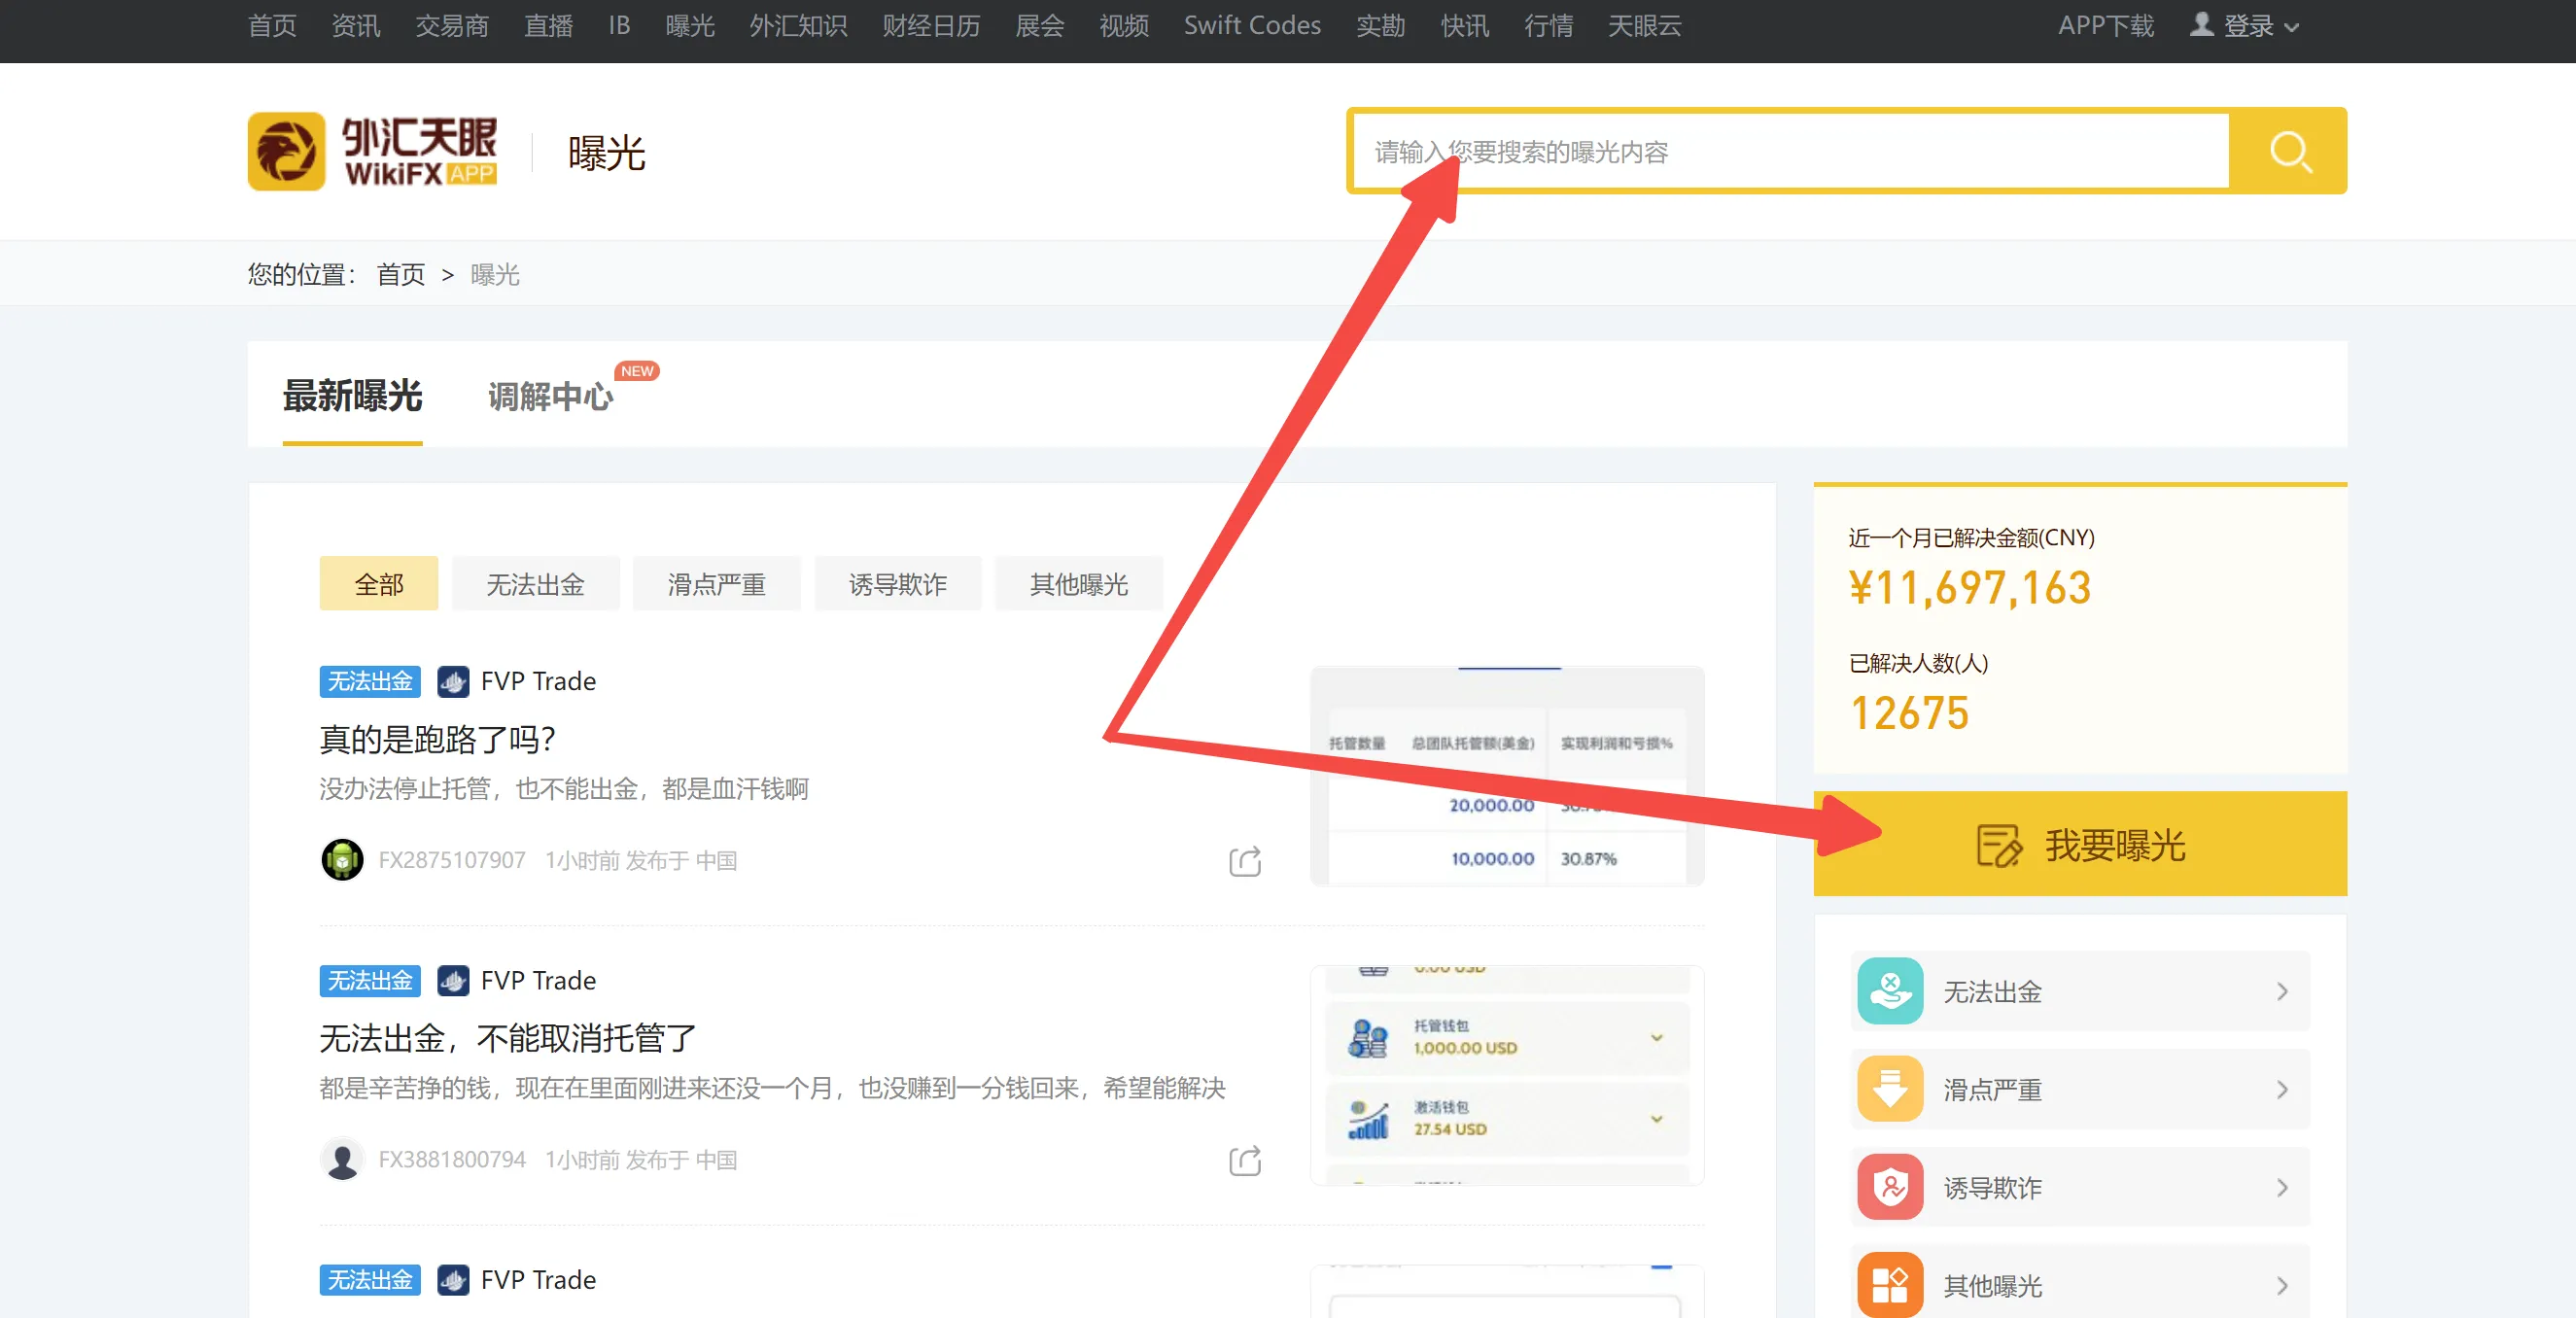Click the exposure search input field

pyautogui.click(x=1790, y=151)
